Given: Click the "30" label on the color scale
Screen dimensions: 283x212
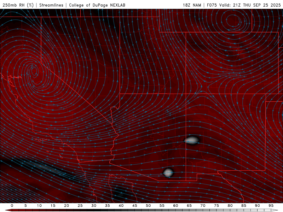Looking at the screenshot, I should [94, 206].
